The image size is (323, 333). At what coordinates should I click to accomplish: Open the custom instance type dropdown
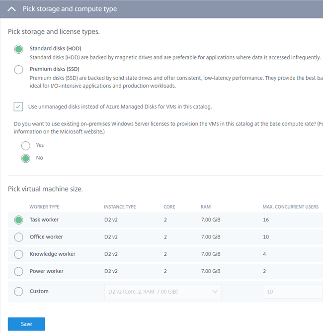[161, 292]
